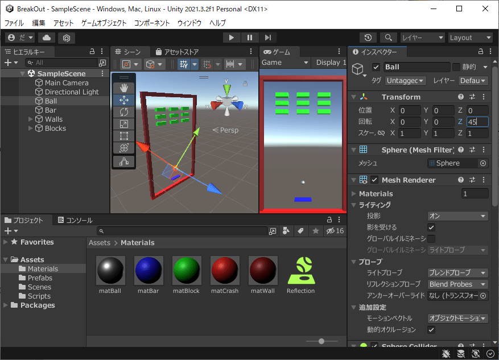
Task: Select the Hand (view) tool
Action: (124, 88)
